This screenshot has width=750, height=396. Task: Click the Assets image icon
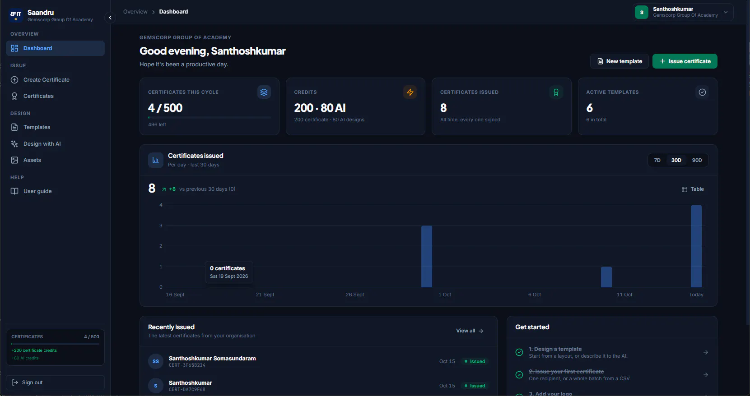tap(14, 160)
